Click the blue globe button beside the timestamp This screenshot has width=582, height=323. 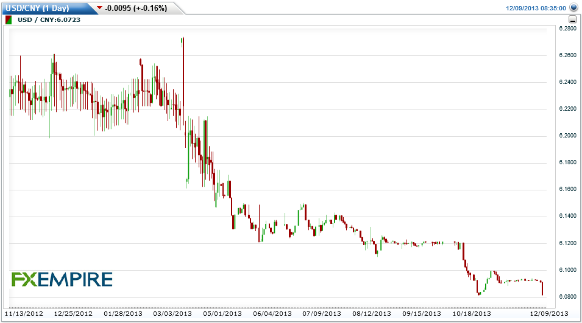[x=574, y=7]
